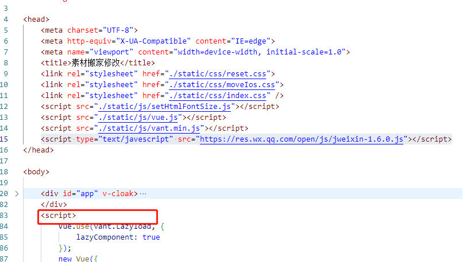The width and height of the screenshot is (463, 262).
Task: Open the ./static/js/vant.min.js path
Action: coord(149,128)
